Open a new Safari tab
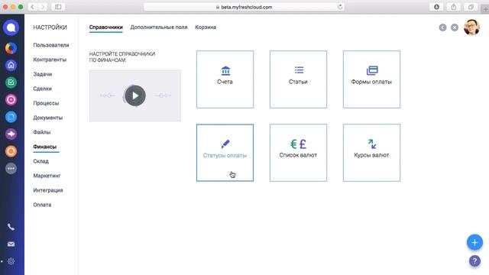The image size is (489, 275). coord(485,9)
